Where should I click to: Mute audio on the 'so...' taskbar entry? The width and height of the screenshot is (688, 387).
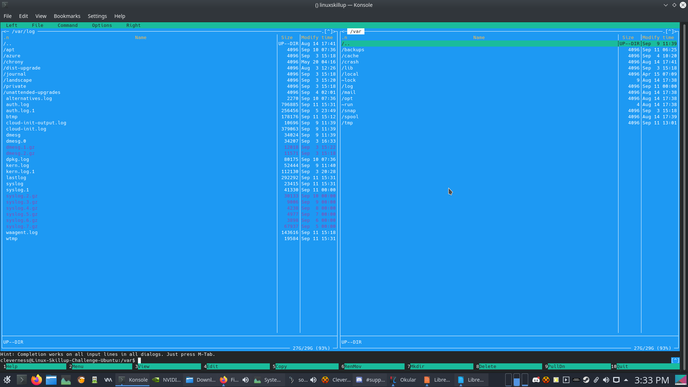pyautogui.click(x=314, y=380)
